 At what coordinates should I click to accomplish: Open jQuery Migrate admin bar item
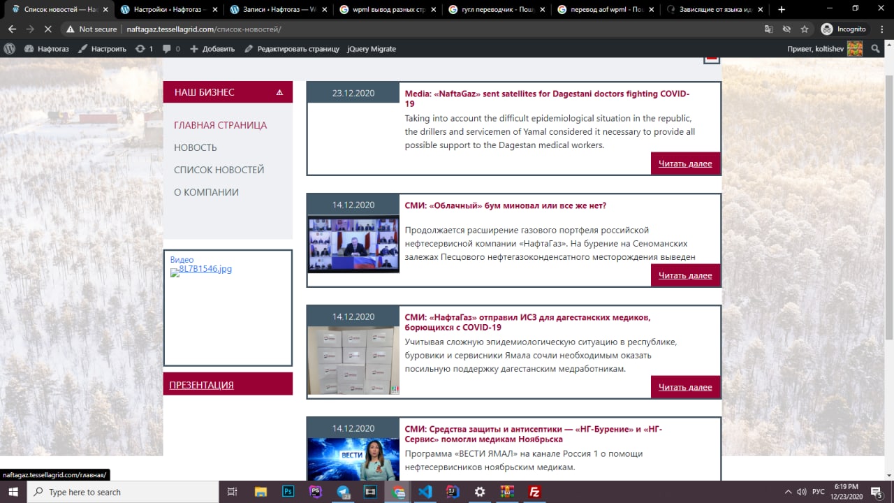[x=372, y=49]
